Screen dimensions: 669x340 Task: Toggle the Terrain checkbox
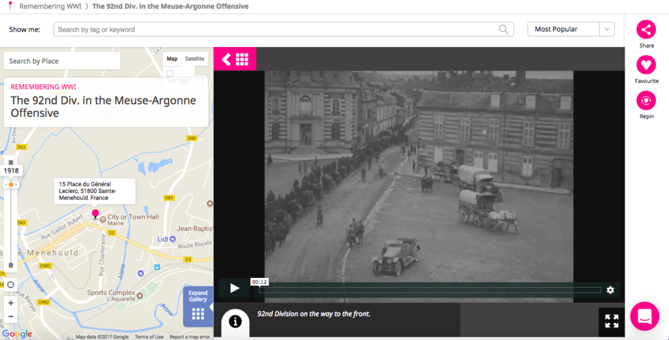pos(170,73)
